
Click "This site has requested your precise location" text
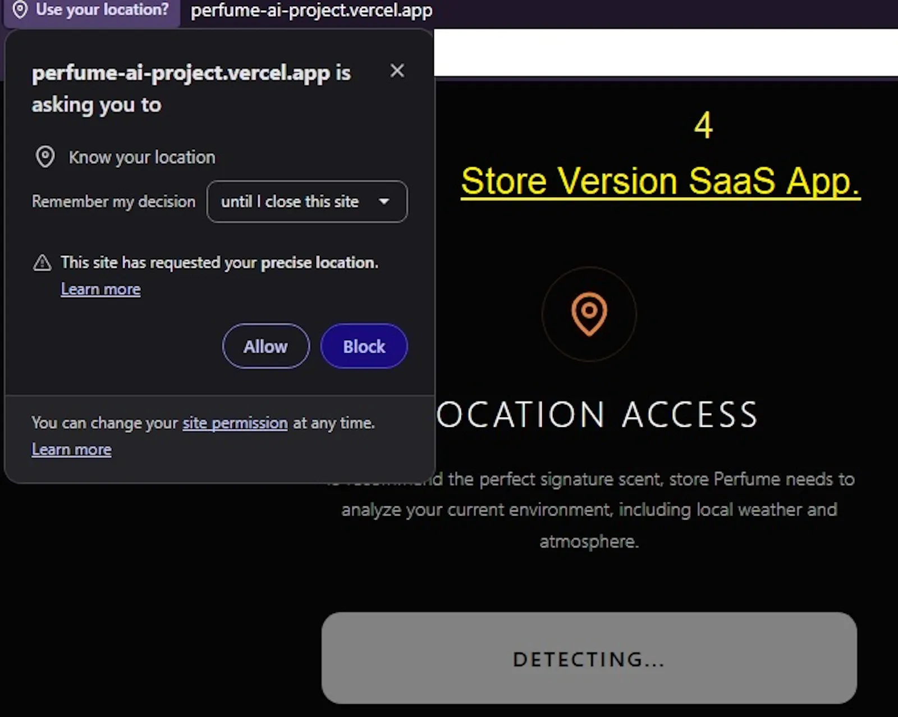[x=219, y=263]
